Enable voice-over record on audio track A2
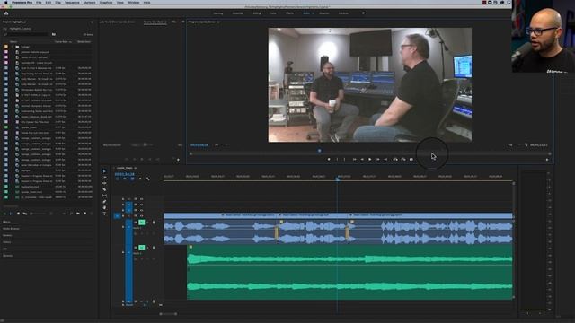575x323 pixels. pyautogui.click(x=154, y=248)
